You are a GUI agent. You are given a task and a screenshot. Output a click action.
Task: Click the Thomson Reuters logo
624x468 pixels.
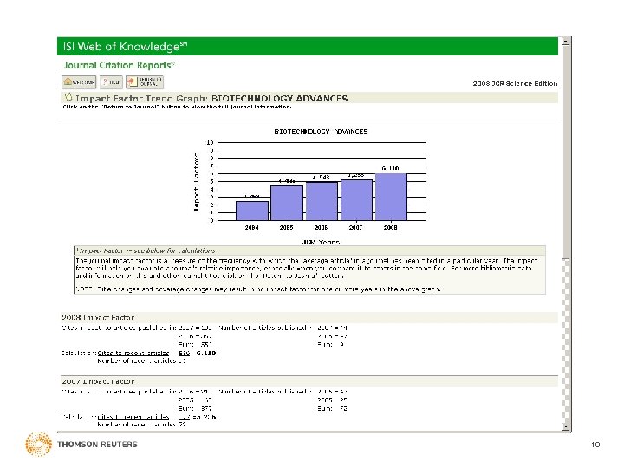coord(81,444)
